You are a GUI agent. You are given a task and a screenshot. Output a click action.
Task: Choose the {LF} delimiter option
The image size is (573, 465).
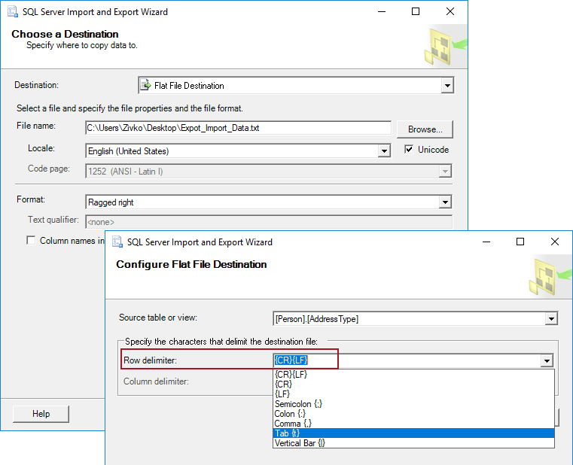click(x=413, y=394)
